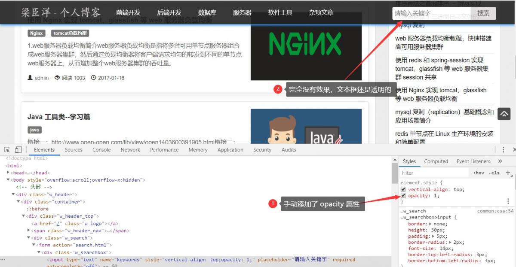
Task: Click the reading count eye icon
Action: pos(57,78)
